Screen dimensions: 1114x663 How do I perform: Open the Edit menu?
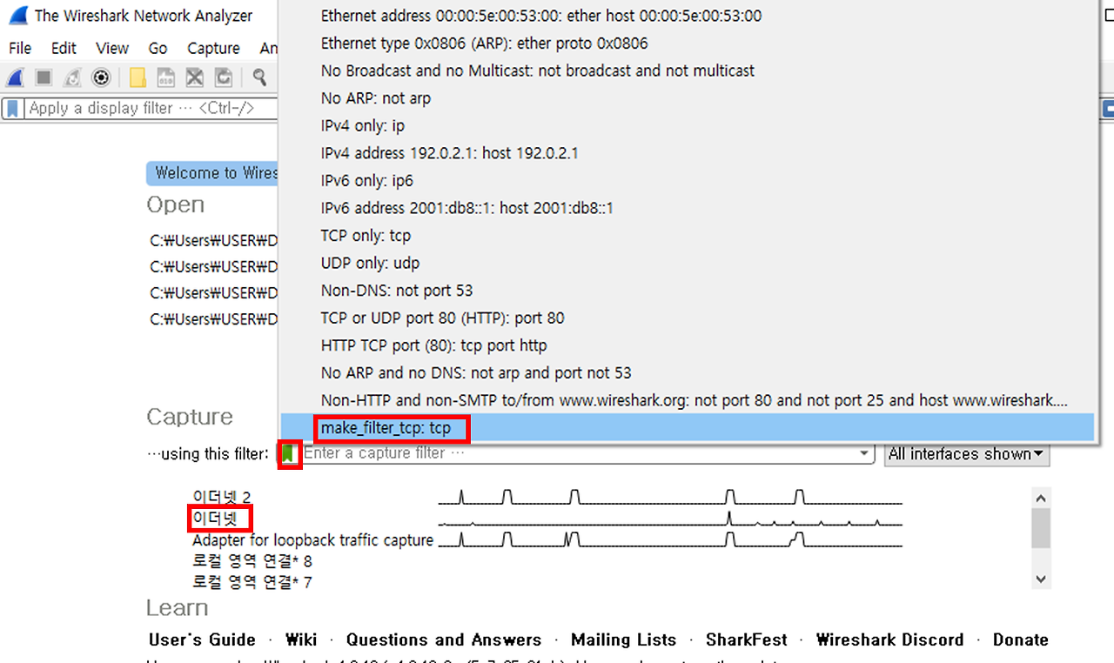(x=64, y=49)
